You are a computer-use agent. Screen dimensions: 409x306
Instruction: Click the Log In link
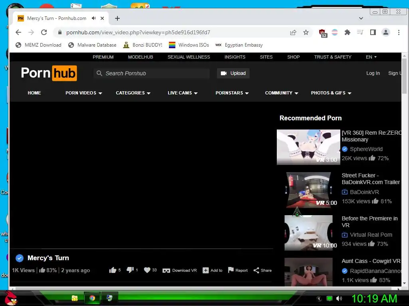click(373, 73)
